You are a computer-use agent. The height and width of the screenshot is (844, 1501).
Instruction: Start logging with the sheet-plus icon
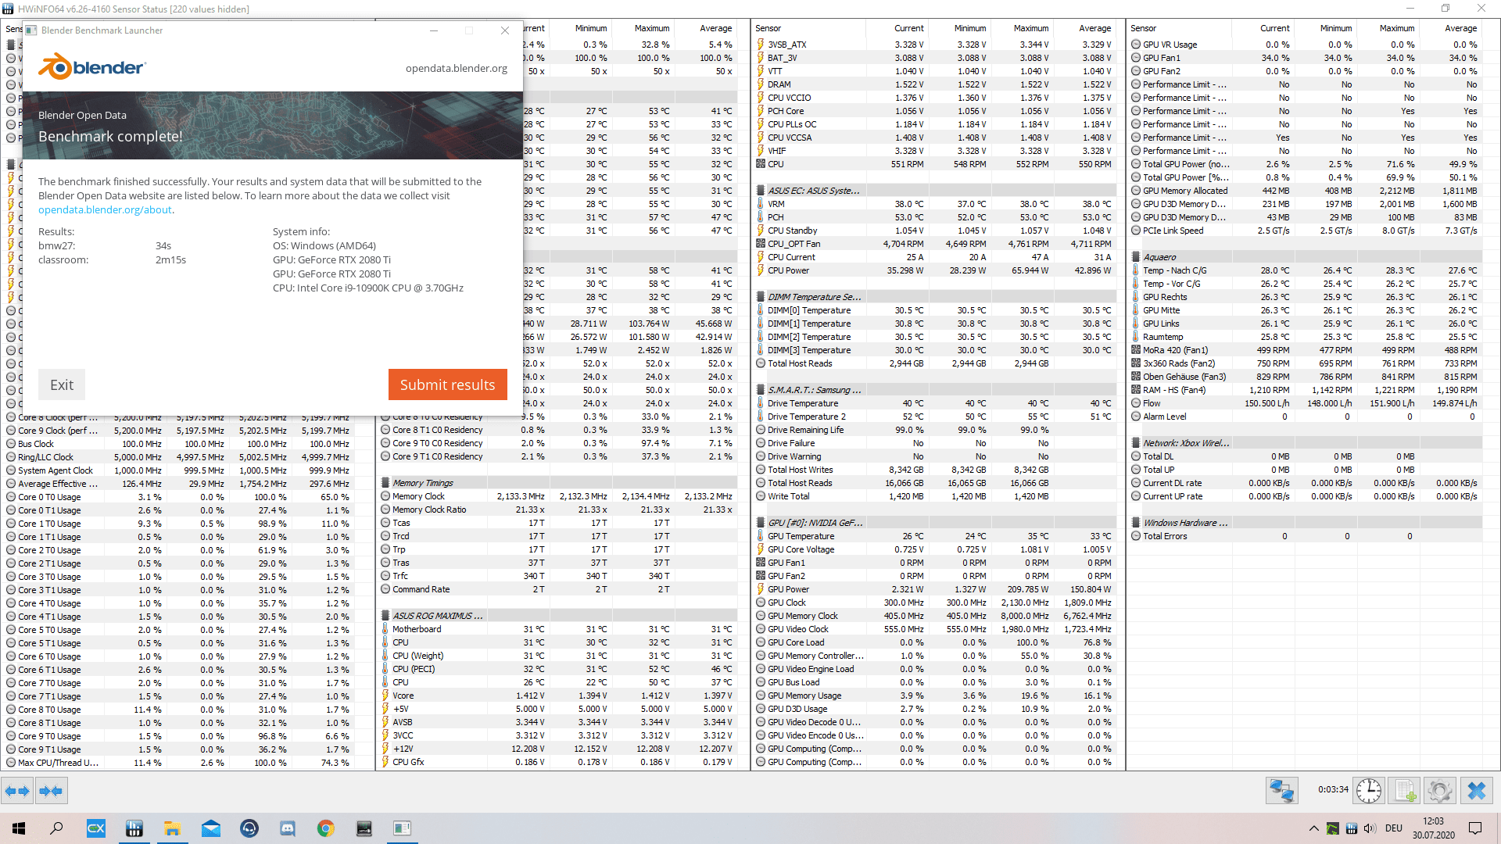tap(1405, 791)
